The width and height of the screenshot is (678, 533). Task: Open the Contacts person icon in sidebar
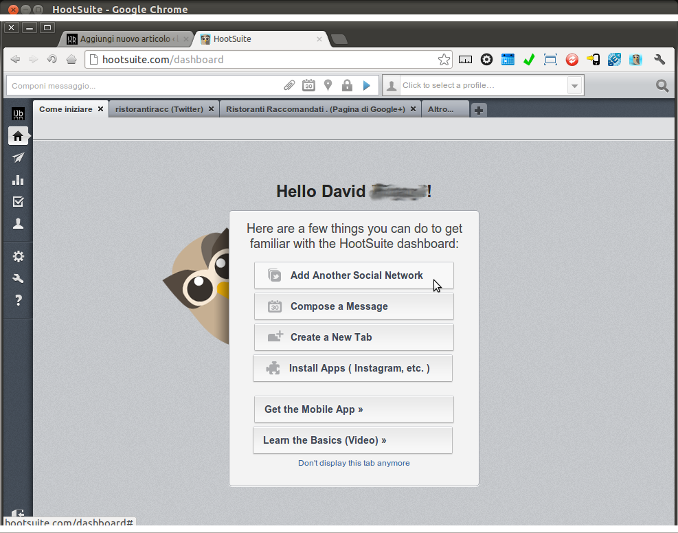(18, 223)
